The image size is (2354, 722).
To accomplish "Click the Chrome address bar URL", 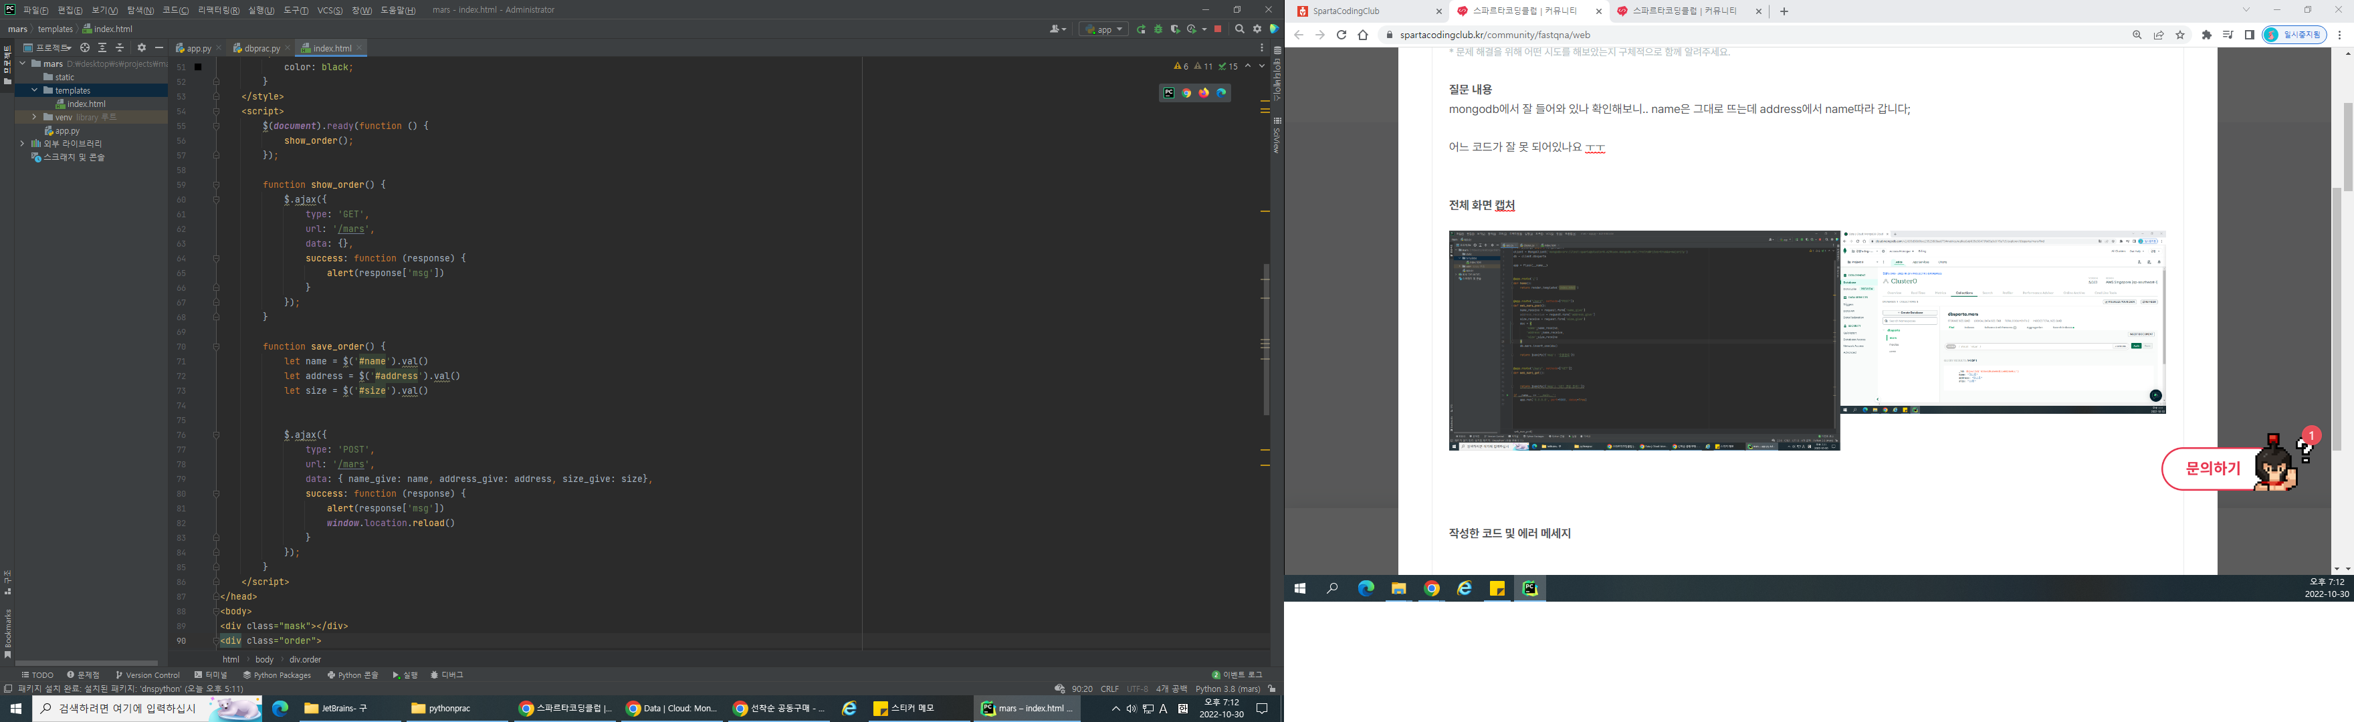I will point(1495,35).
